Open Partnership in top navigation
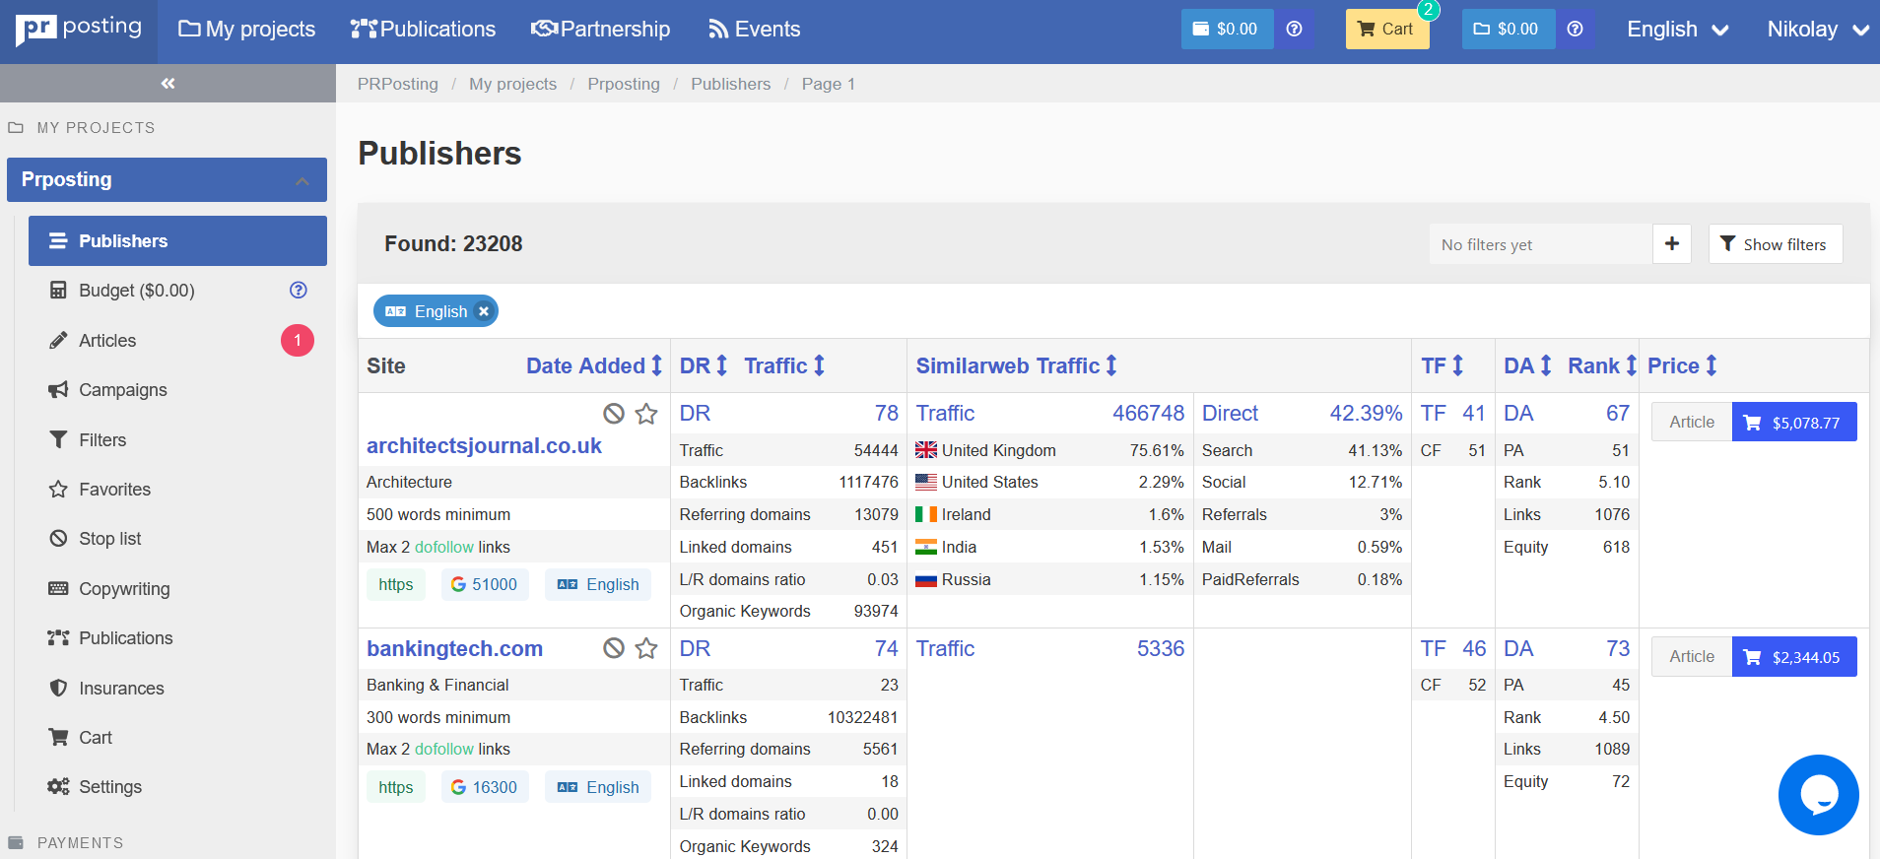Image resolution: width=1880 pixels, height=859 pixels. [600, 30]
